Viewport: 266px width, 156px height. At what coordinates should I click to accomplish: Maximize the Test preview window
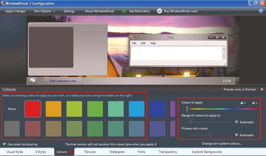click(x=217, y=37)
